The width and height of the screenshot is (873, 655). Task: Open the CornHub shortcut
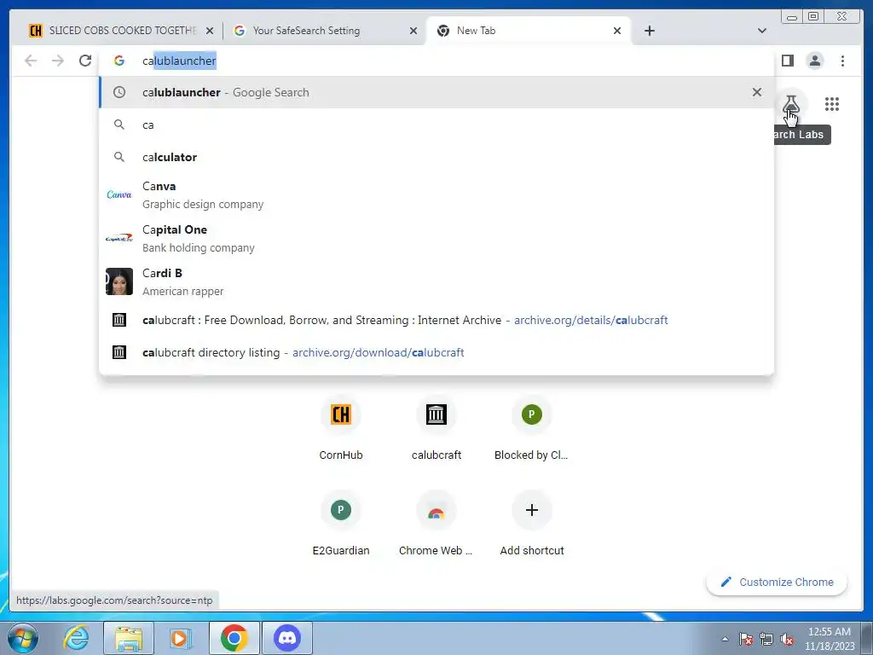341,428
